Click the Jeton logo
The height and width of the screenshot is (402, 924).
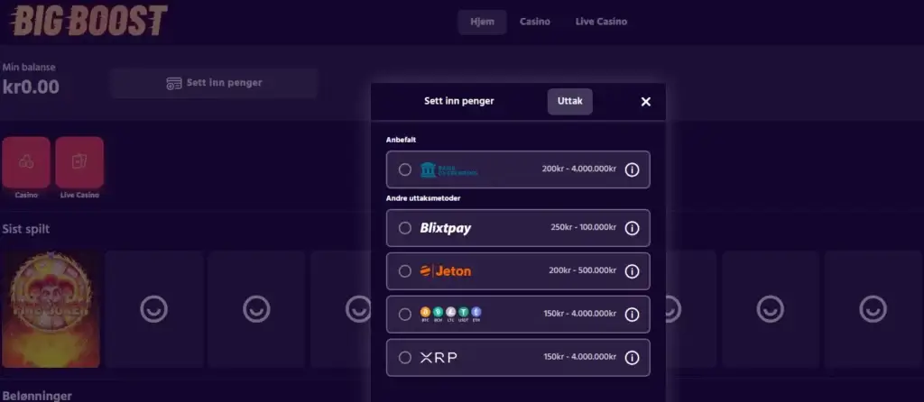pyautogui.click(x=446, y=271)
